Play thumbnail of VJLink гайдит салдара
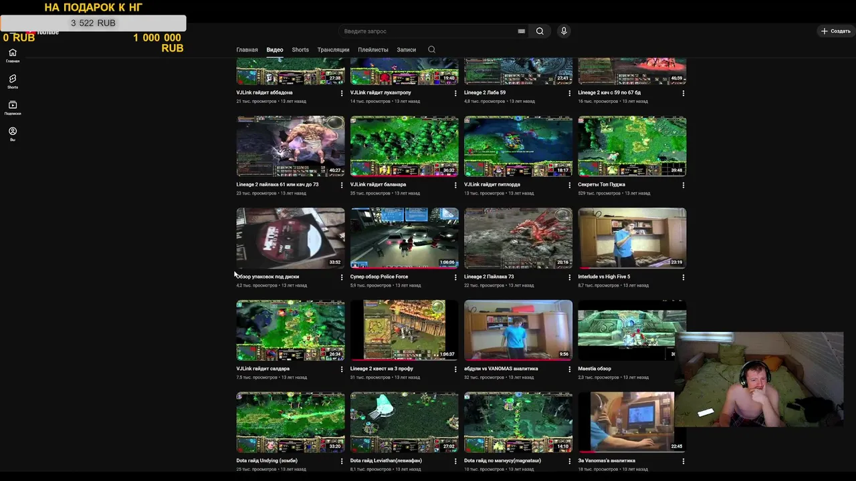 pos(290,330)
